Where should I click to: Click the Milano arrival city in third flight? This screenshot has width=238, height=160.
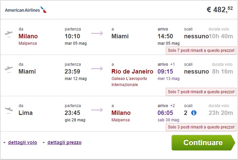click(x=121, y=113)
